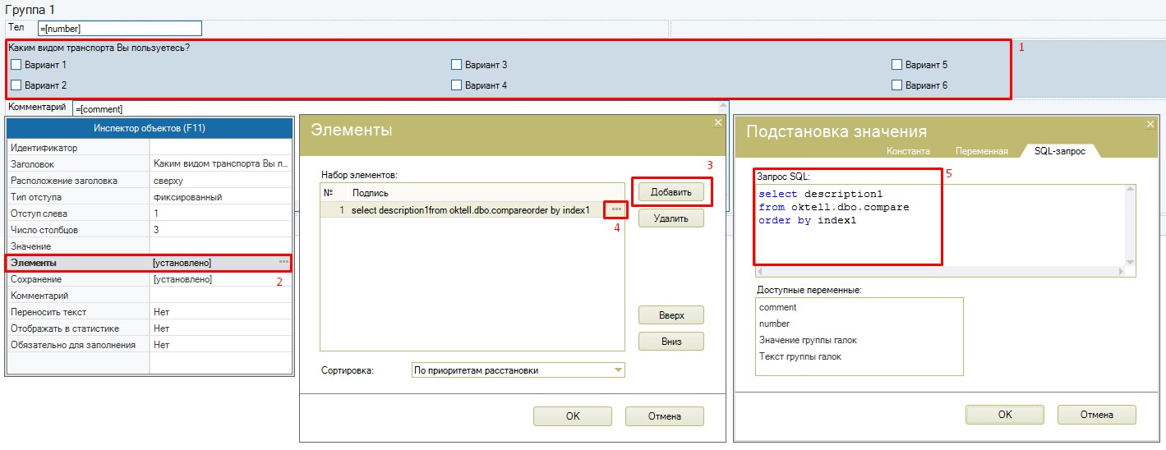Switch to the Переменная tab

[x=981, y=151]
